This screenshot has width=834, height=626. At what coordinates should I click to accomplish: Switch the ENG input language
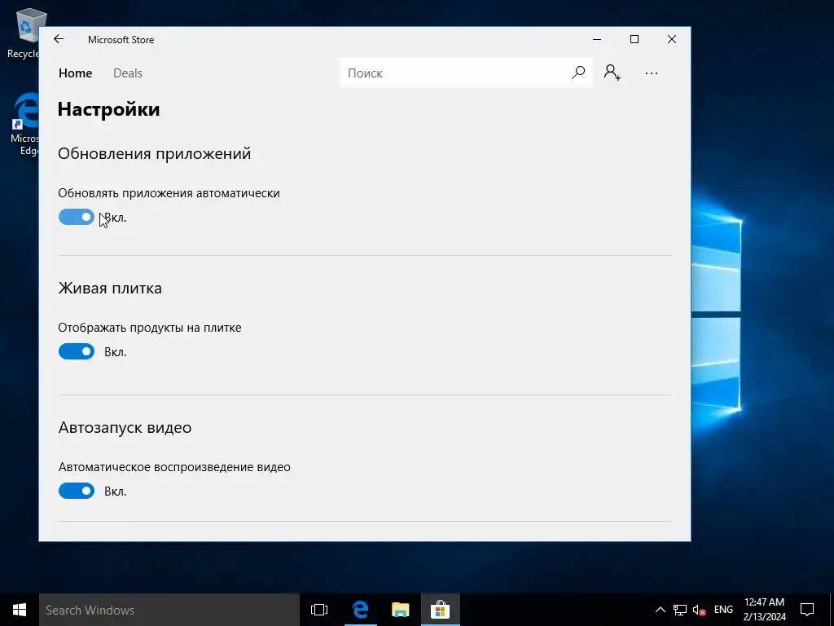coord(723,610)
